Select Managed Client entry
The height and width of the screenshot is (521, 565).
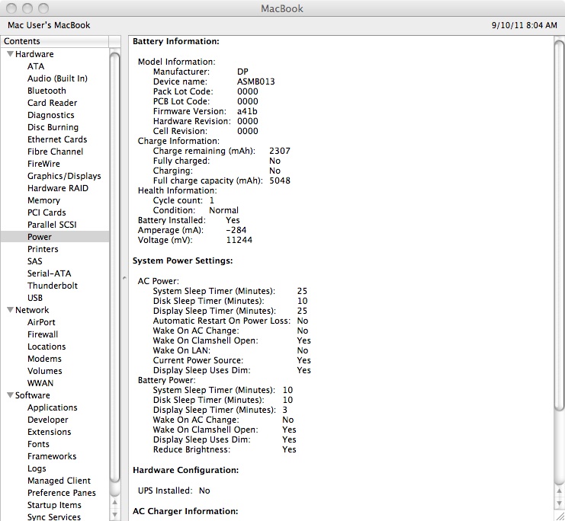click(x=59, y=481)
